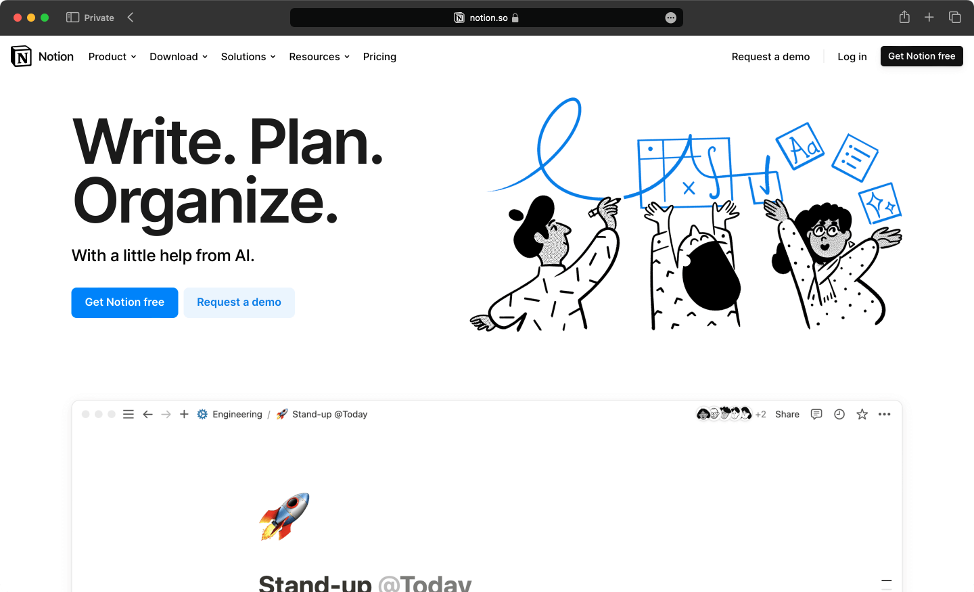
Task: Open the comments icon in demo toolbar
Action: click(x=816, y=414)
